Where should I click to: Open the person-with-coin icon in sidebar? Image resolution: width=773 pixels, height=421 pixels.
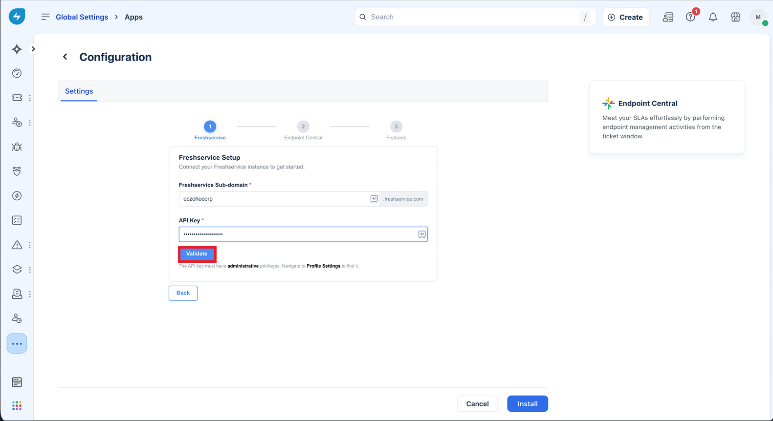pos(17,122)
